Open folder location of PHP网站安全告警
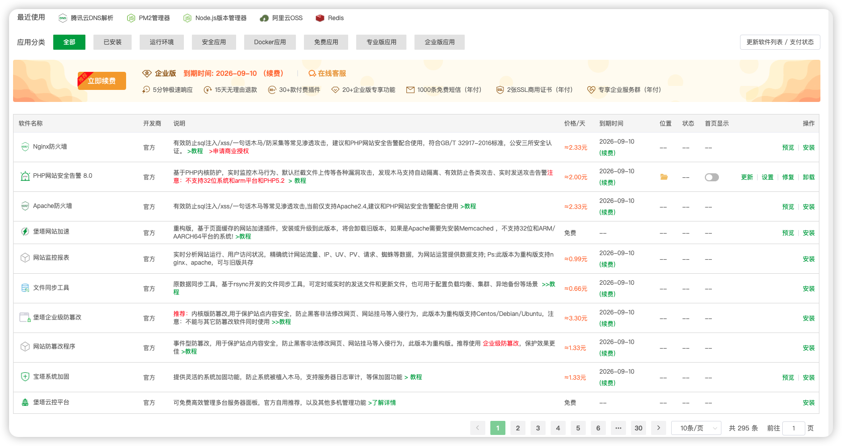Image resolution: width=842 pixels, height=446 pixels. [x=664, y=177]
